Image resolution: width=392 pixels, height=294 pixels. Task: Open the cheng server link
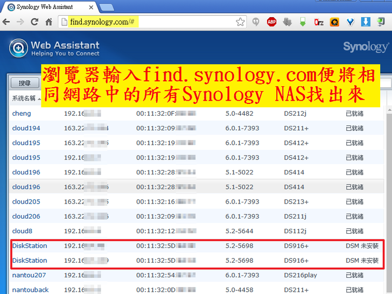[22, 114]
